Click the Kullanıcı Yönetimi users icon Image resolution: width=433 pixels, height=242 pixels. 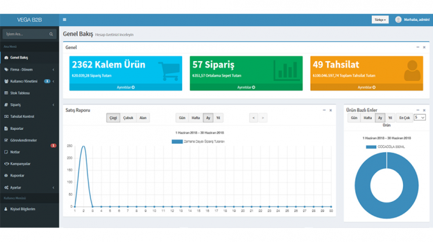[6, 82]
